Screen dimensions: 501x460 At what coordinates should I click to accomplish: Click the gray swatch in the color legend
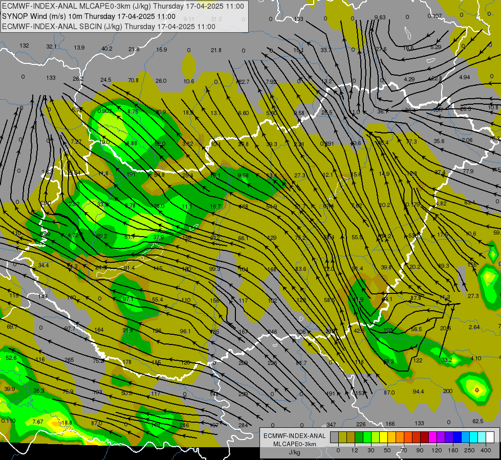point(334,437)
